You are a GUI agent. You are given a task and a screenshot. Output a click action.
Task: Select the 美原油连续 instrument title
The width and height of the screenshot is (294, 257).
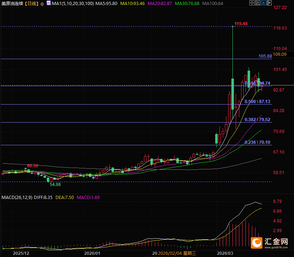pyautogui.click(x=12, y=4)
